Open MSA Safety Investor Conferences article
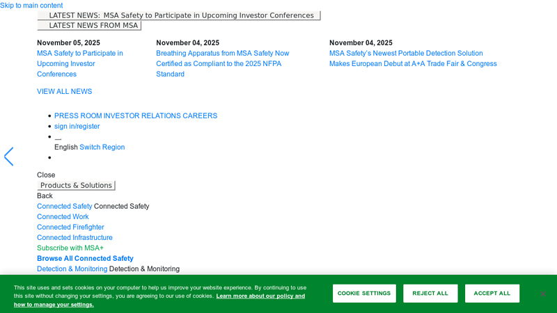Viewport: 557px width, 313px height. click(80, 63)
